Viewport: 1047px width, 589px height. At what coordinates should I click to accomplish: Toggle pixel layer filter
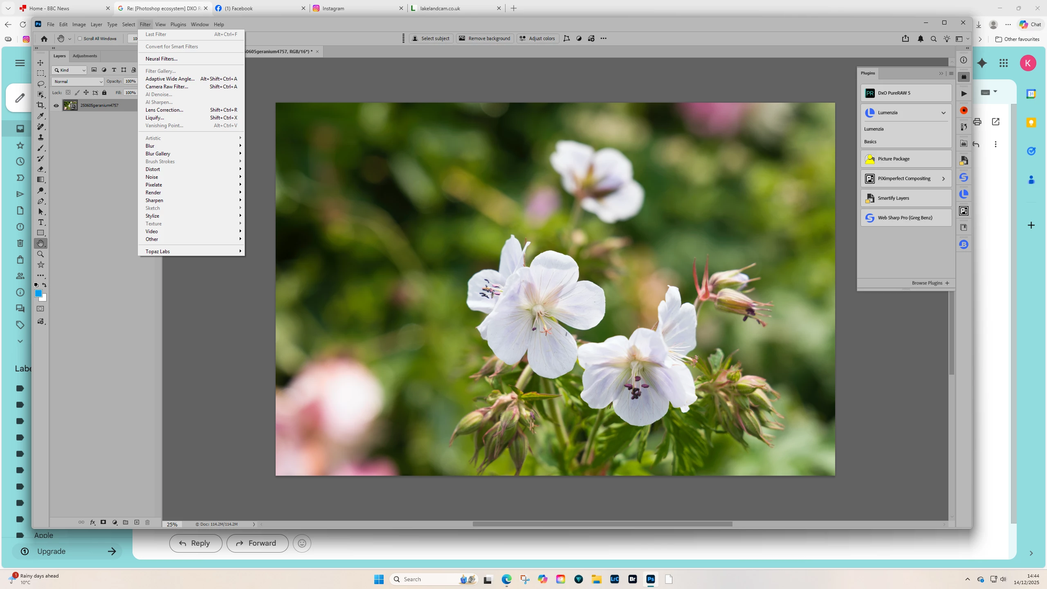94,70
